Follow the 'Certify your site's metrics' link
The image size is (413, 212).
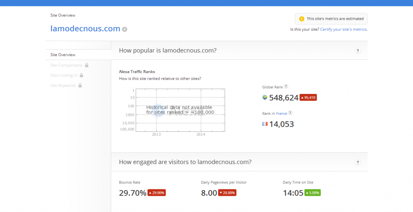coord(344,29)
